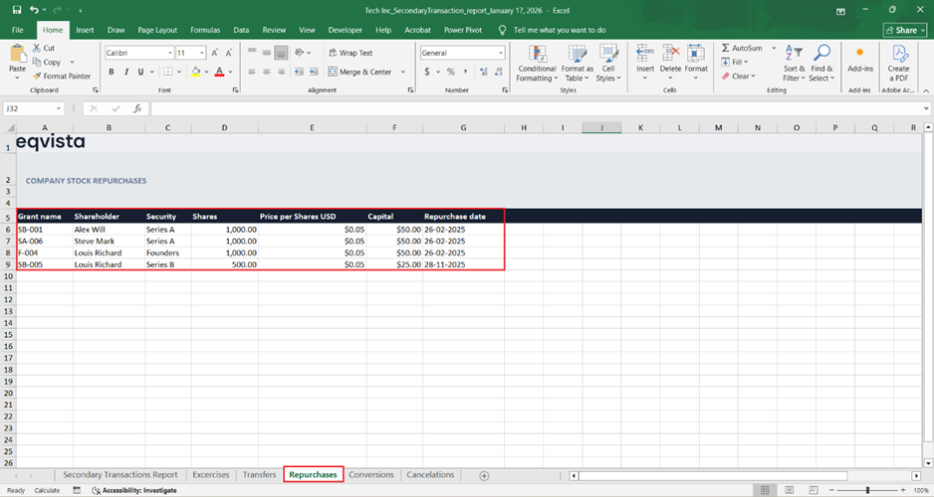
Task: Toggle Italic formatting
Action: (125, 72)
